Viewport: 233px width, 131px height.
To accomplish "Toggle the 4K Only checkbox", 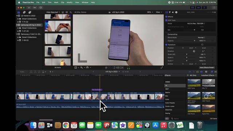I will point(188,75).
